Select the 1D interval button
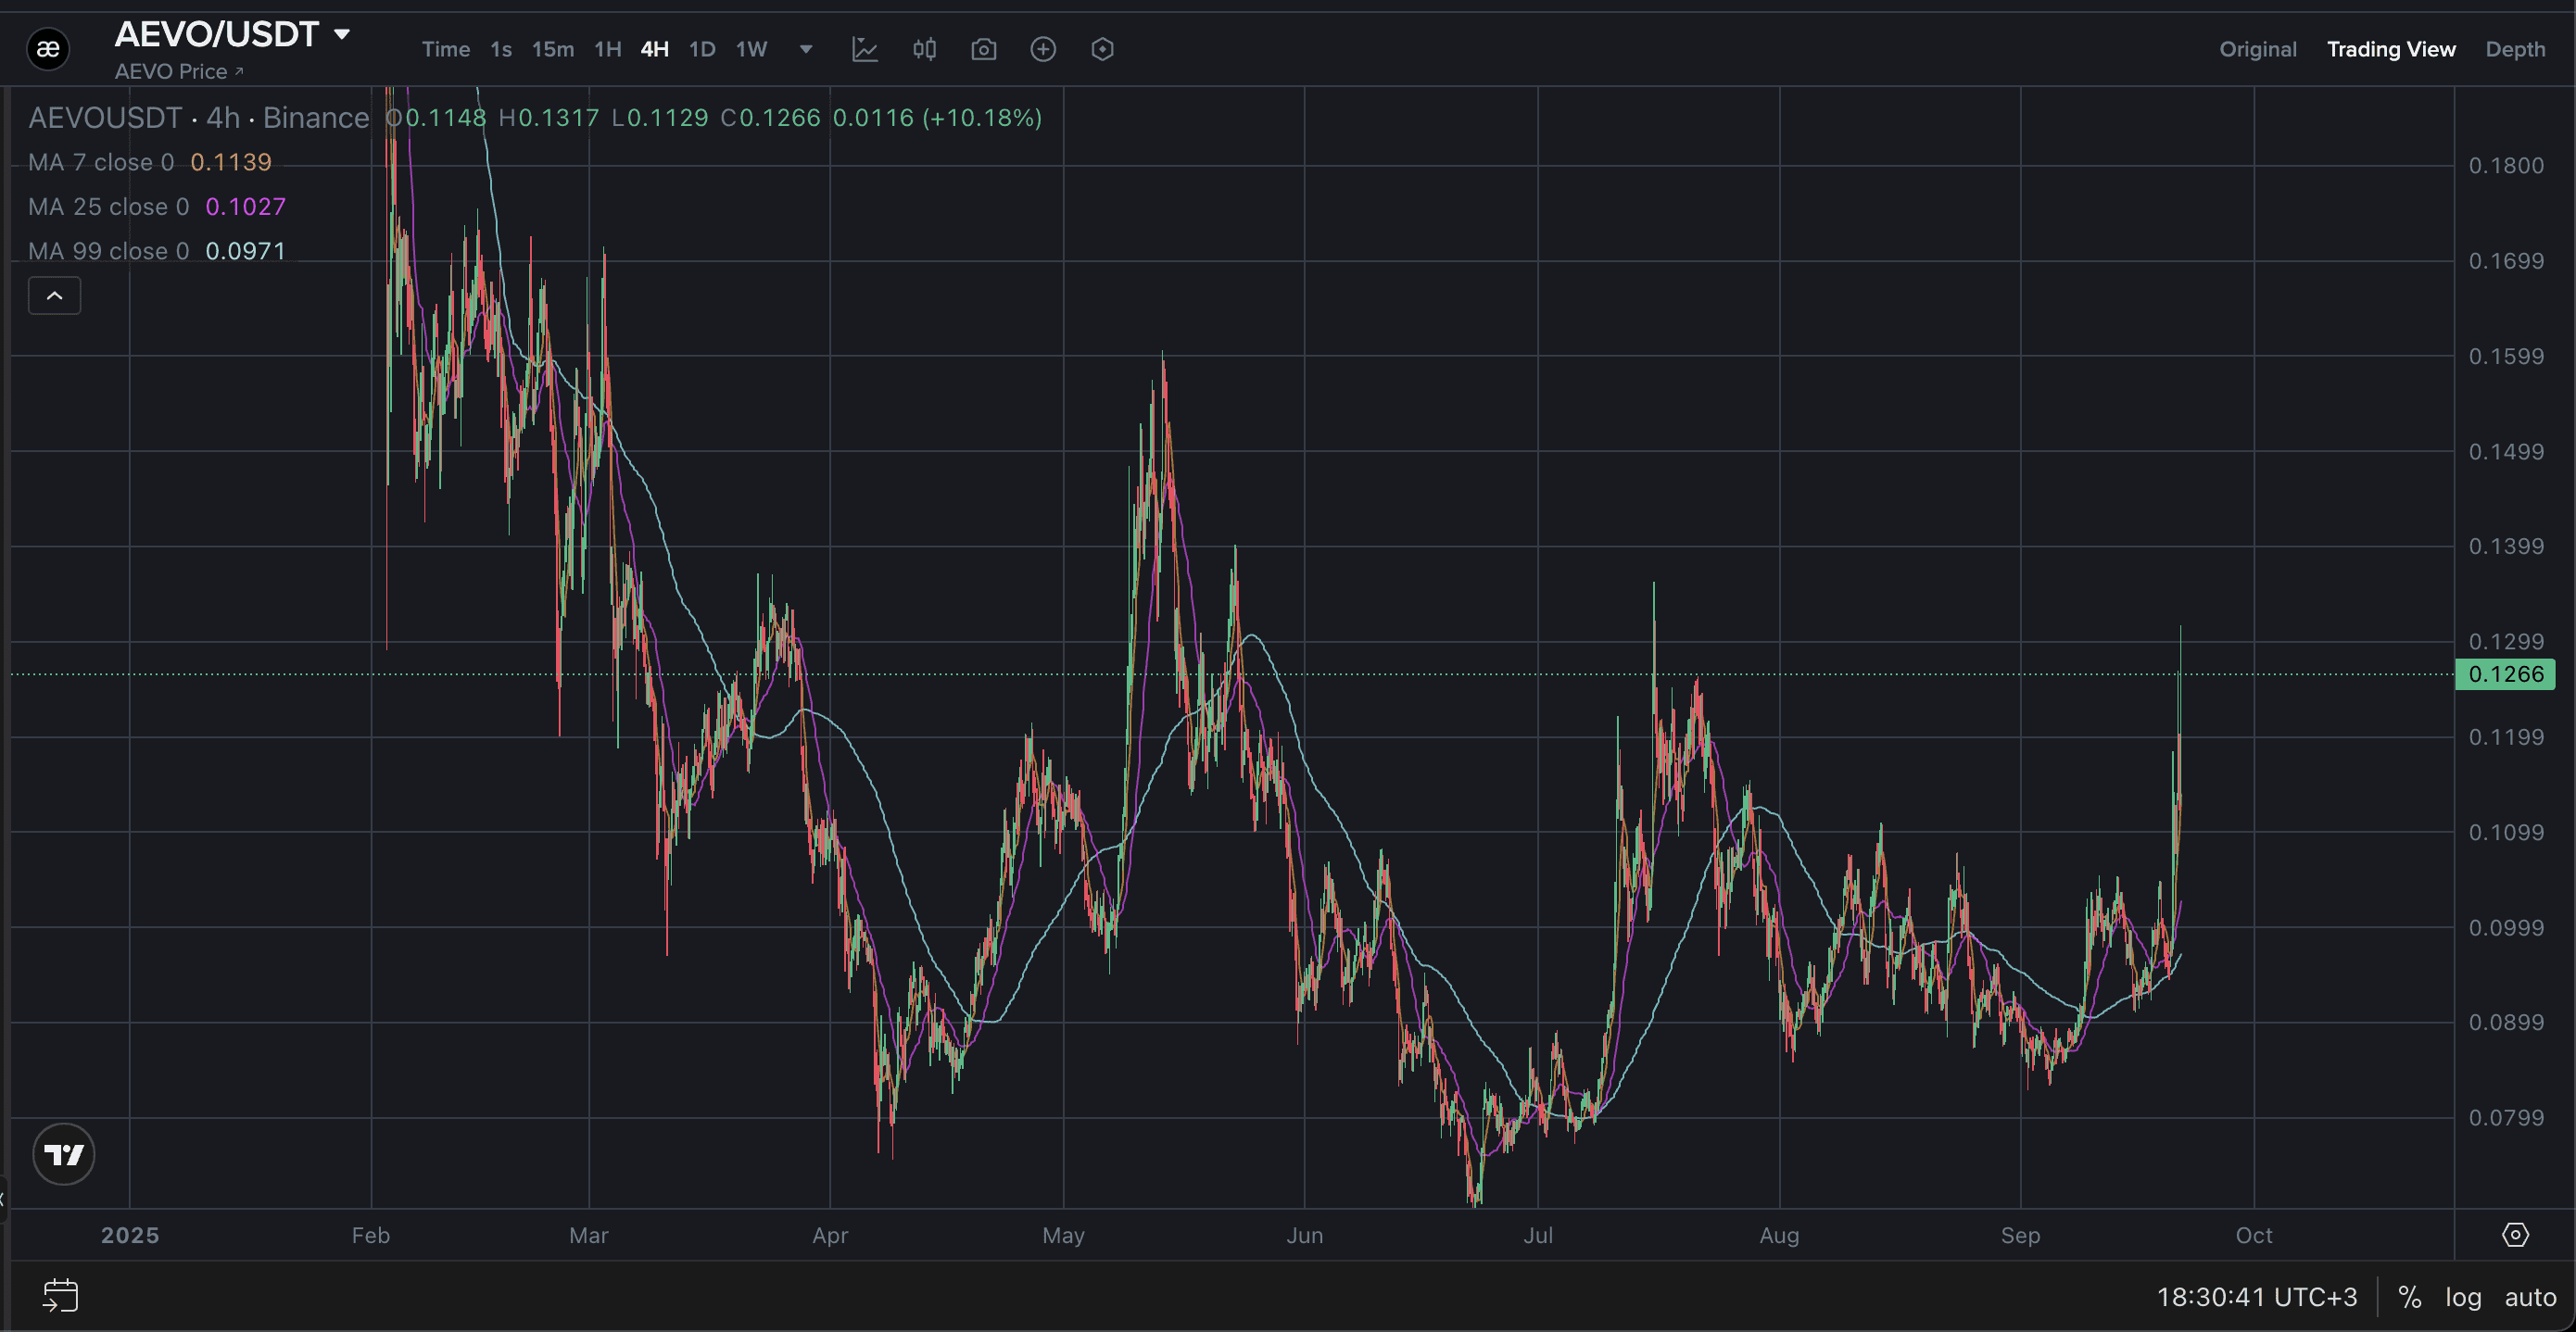This screenshot has height=1332, width=2576. coord(702,49)
